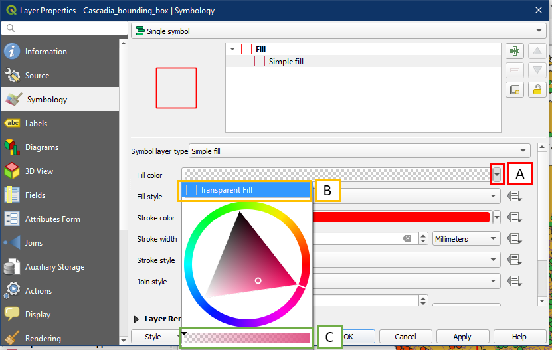The width and height of the screenshot is (552, 350).
Task: Open the Attributes Form tab
Action: pos(52,219)
